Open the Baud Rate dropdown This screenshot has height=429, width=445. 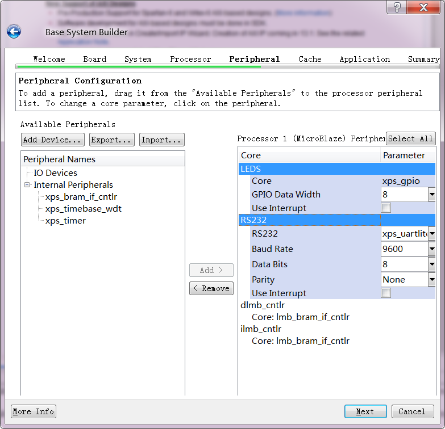tap(431, 249)
